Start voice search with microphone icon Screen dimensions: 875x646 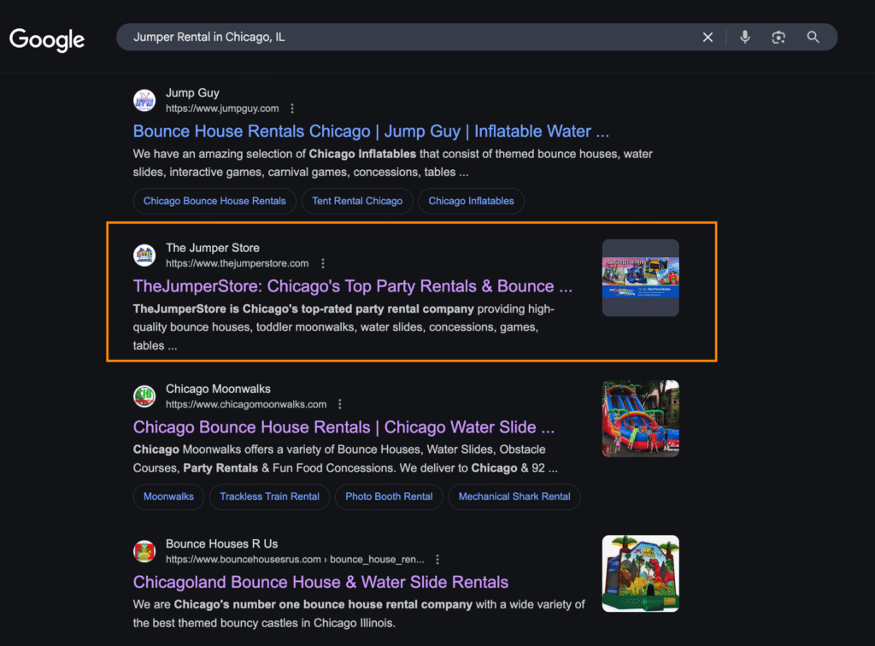[745, 38]
